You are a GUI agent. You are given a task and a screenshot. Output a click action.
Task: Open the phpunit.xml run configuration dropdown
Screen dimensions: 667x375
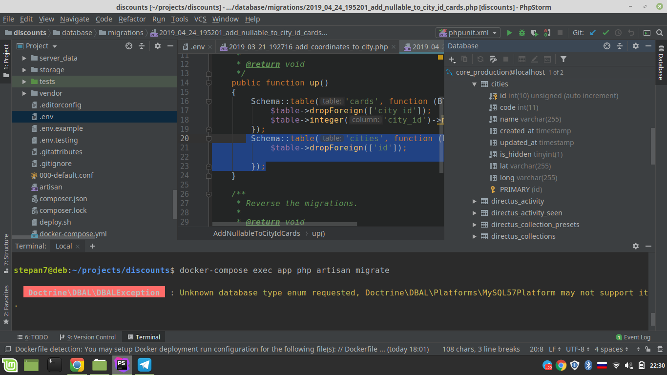468,33
